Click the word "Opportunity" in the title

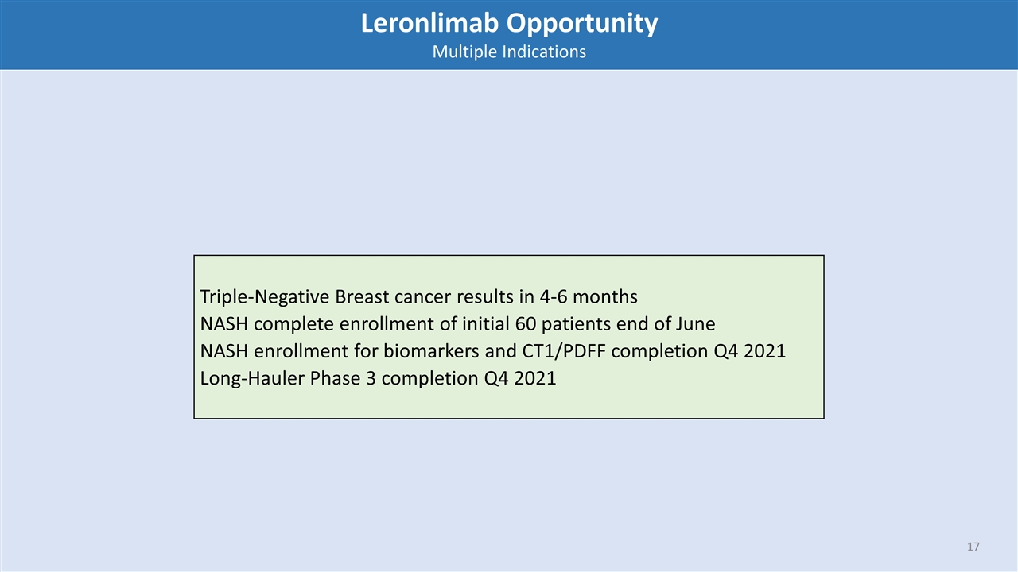click(x=584, y=23)
